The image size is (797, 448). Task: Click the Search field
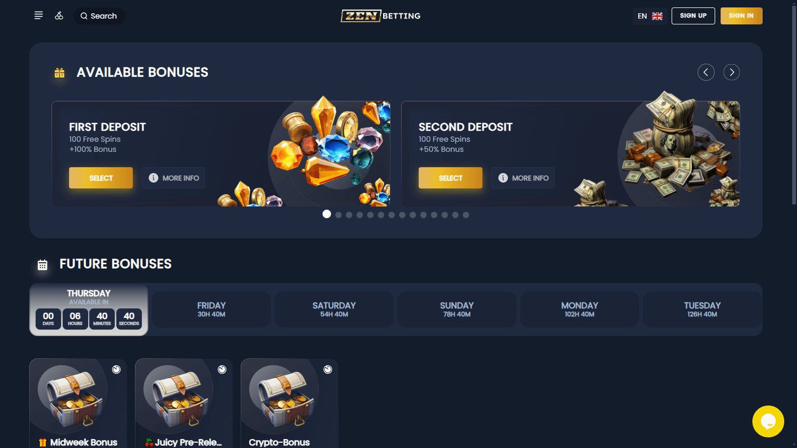pos(99,16)
